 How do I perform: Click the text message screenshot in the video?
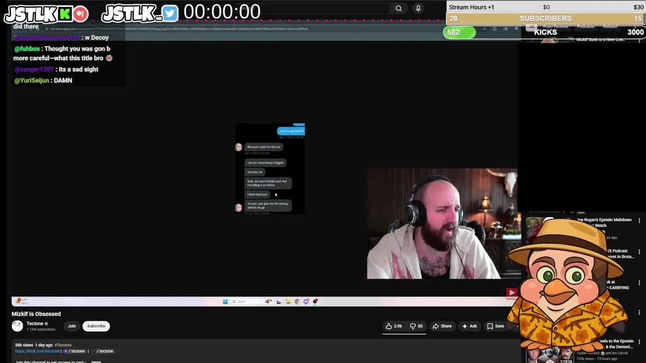pos(270,168)
